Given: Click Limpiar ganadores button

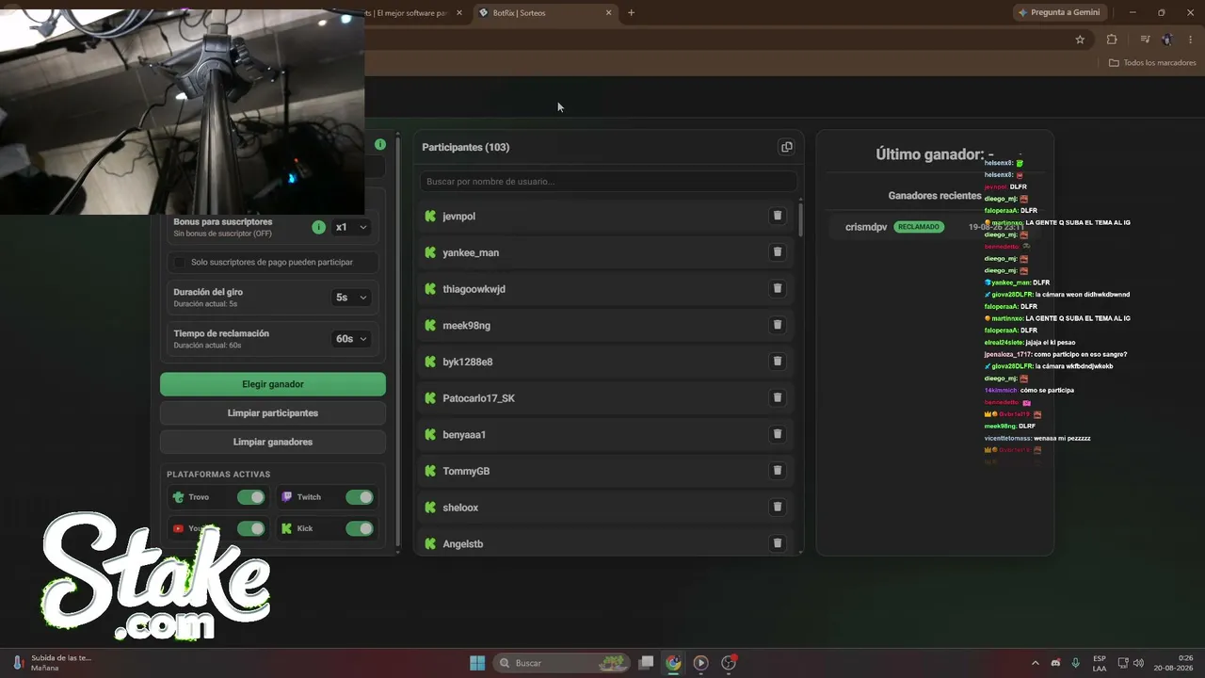Looking at the screenshot, I should tap(273, 442).
